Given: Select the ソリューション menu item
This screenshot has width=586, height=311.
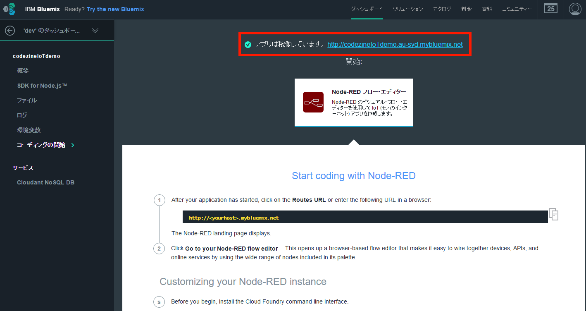Looking at the screenshot, I should click(x=407, y=9).
